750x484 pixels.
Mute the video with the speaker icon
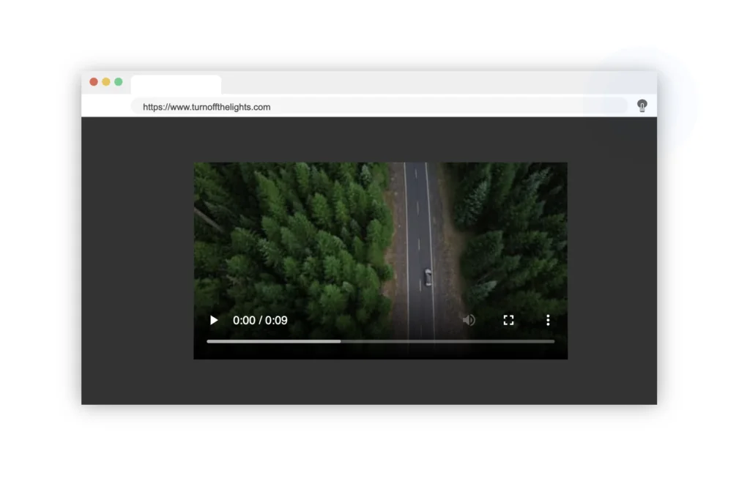coord(469,320)
